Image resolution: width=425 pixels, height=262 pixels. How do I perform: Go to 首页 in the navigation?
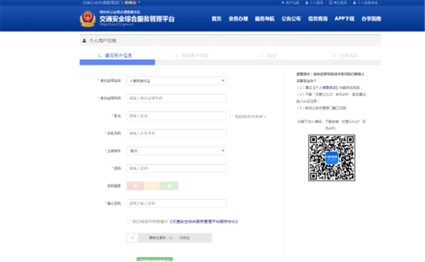pyautogui.click(x=216, y=19)
